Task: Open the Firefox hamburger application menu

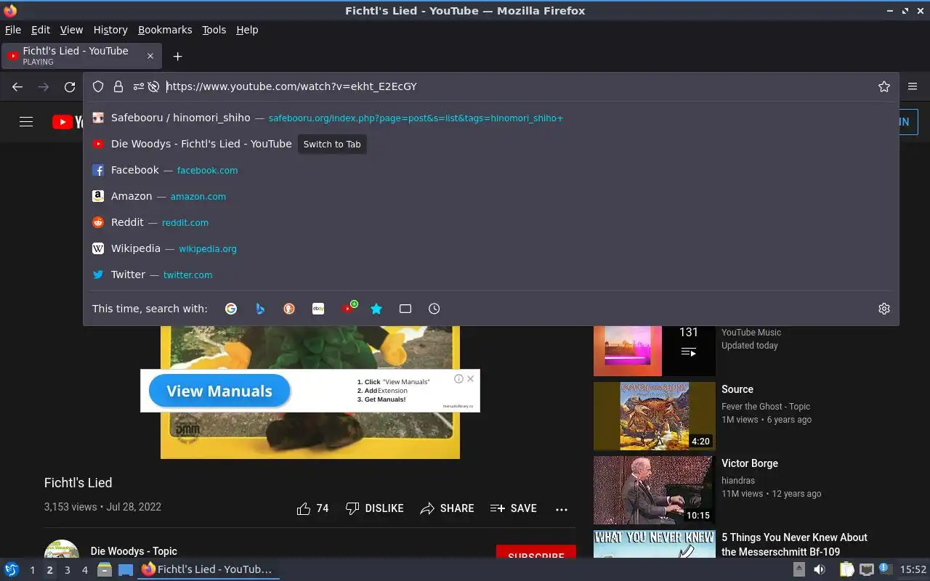Action: tap(913, 86)
